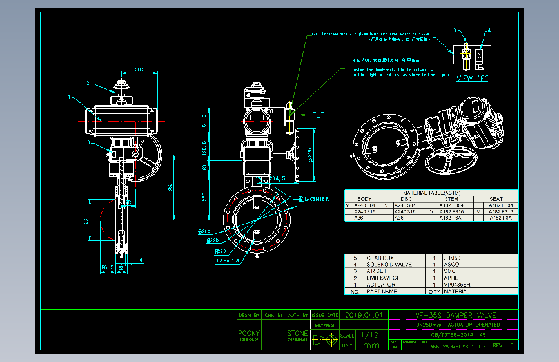559x362 pixels.
Task: Click drawing number D366P280MHPY8D1-FO
Action: pos(456,347)
